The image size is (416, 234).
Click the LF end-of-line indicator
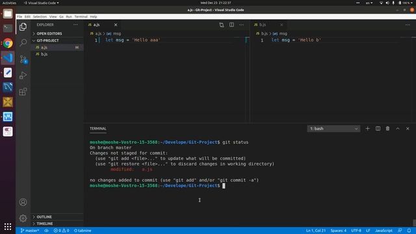point(368,231)
